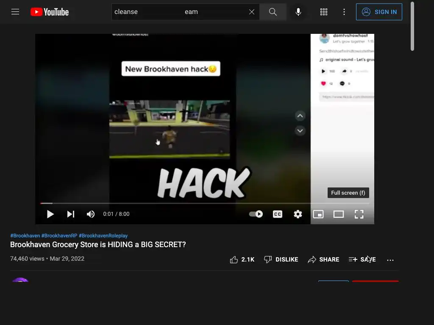Click the SIGN IN button
The image size is (434, 325).
coord(379,12)
